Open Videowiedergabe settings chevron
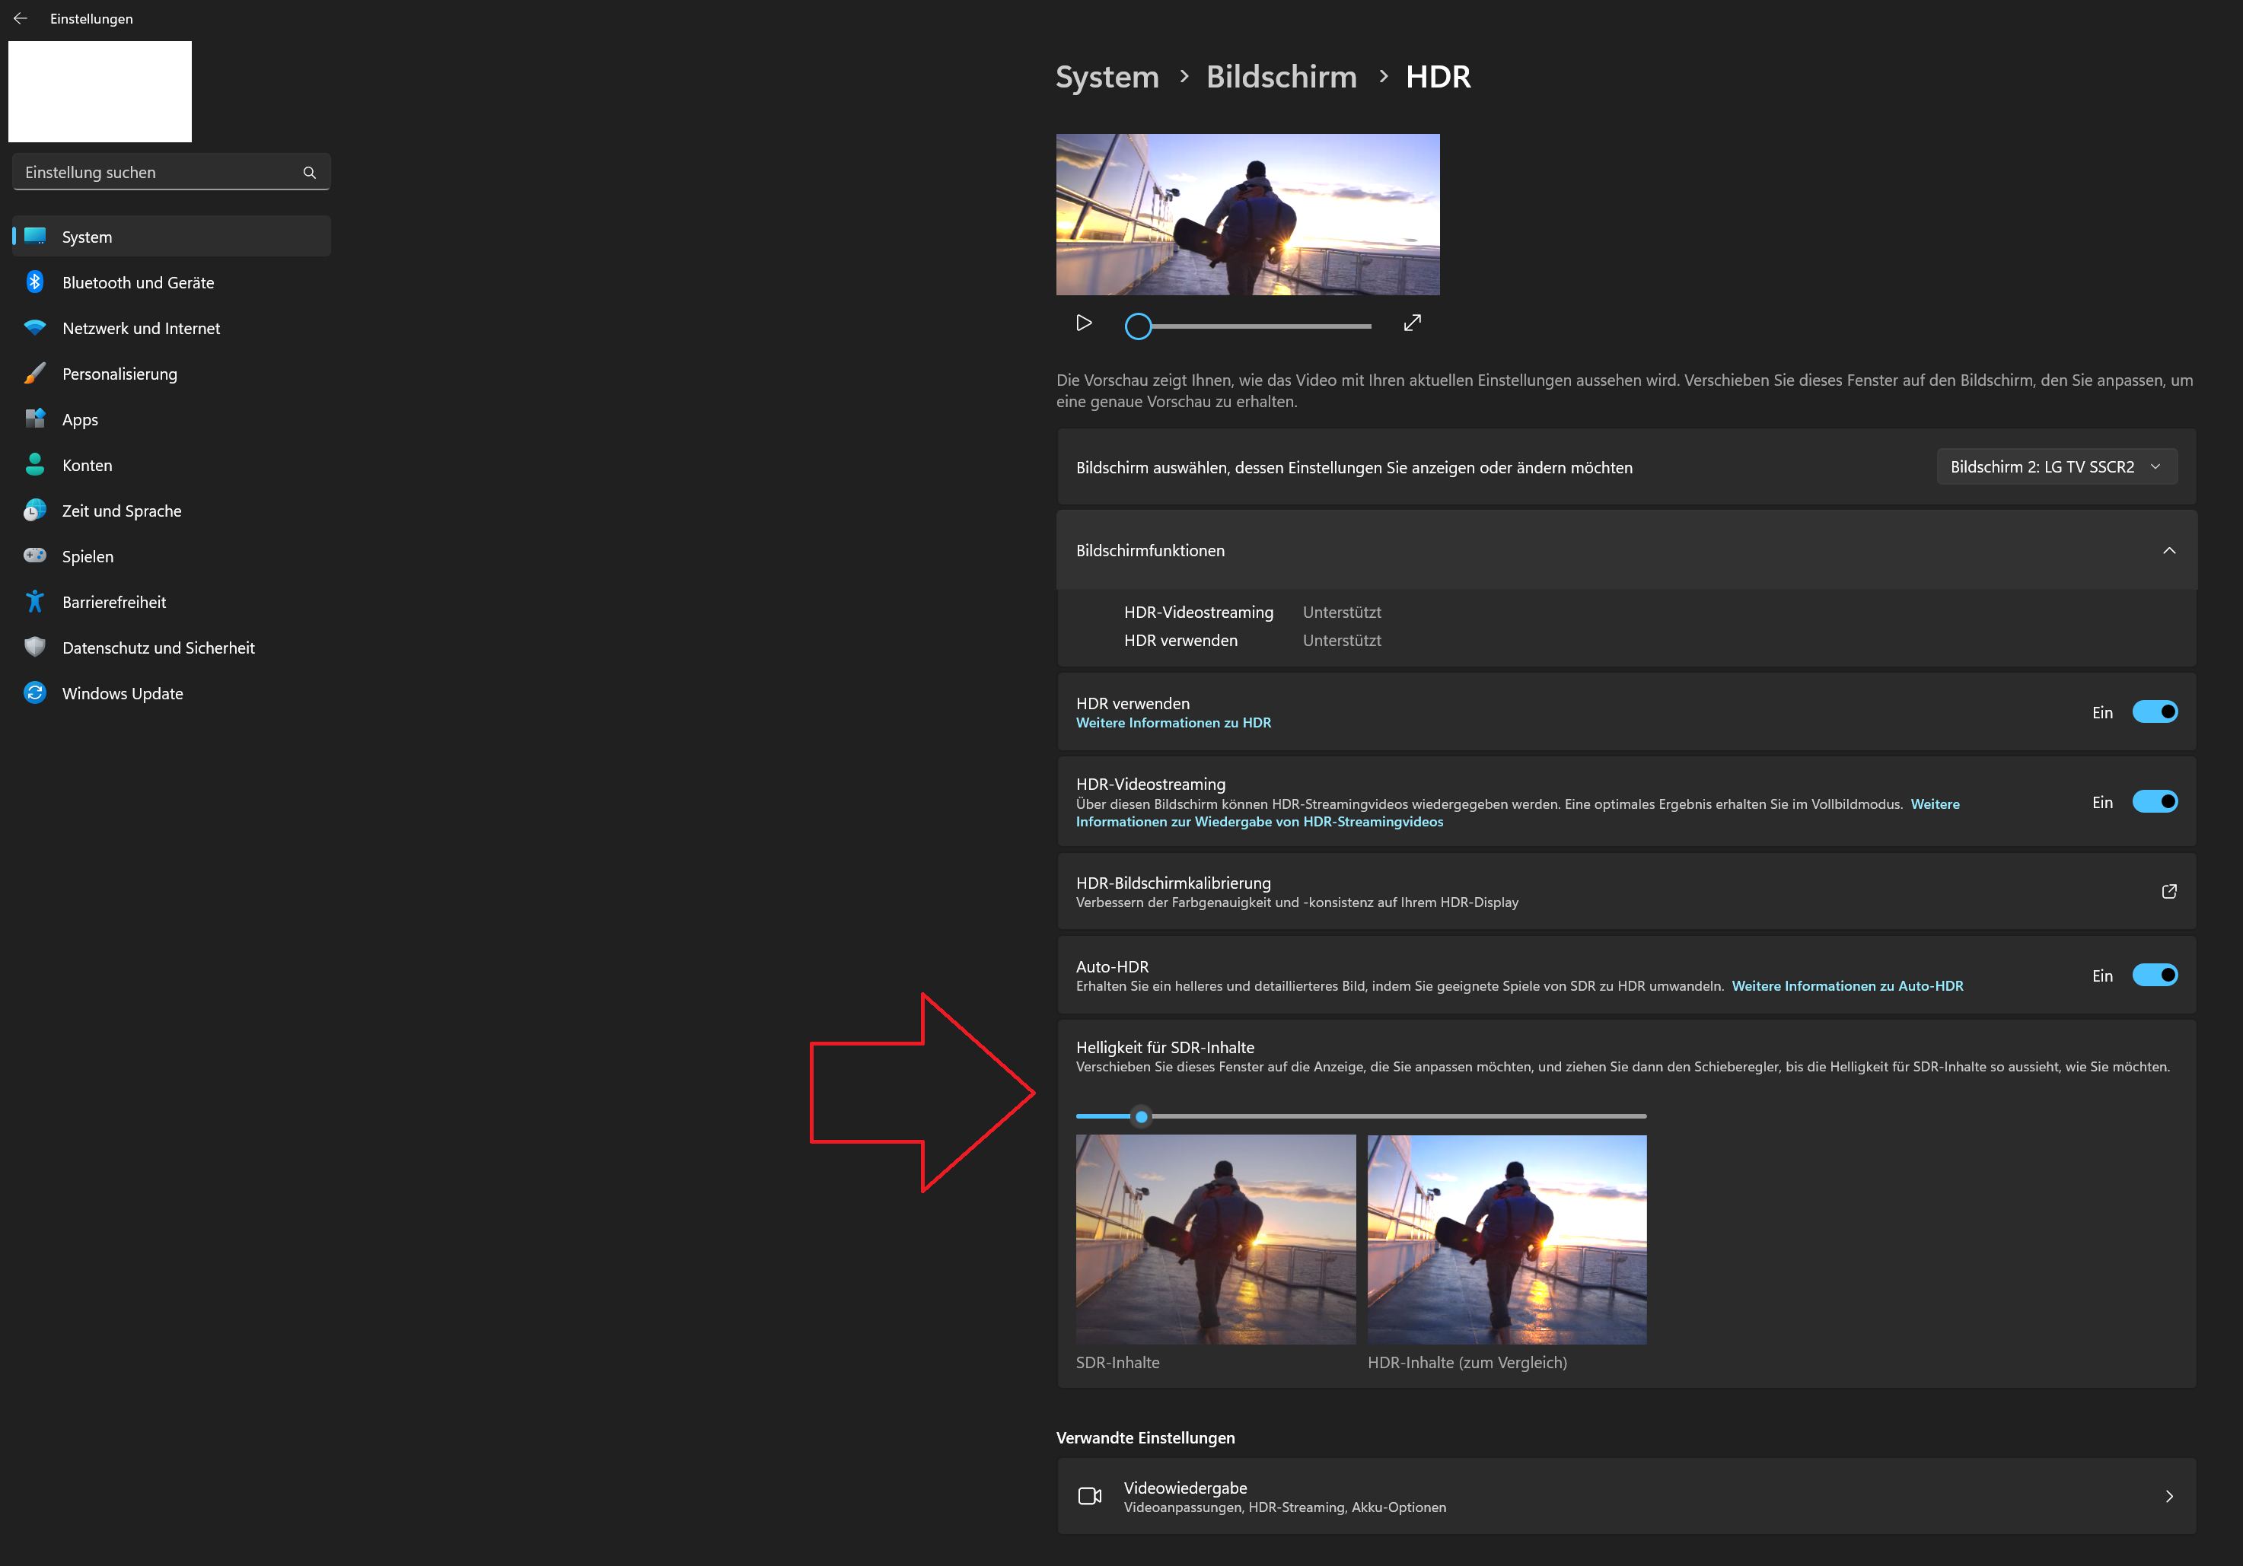This screenshot has height=1566, width=2243. click(2168, 1497)
